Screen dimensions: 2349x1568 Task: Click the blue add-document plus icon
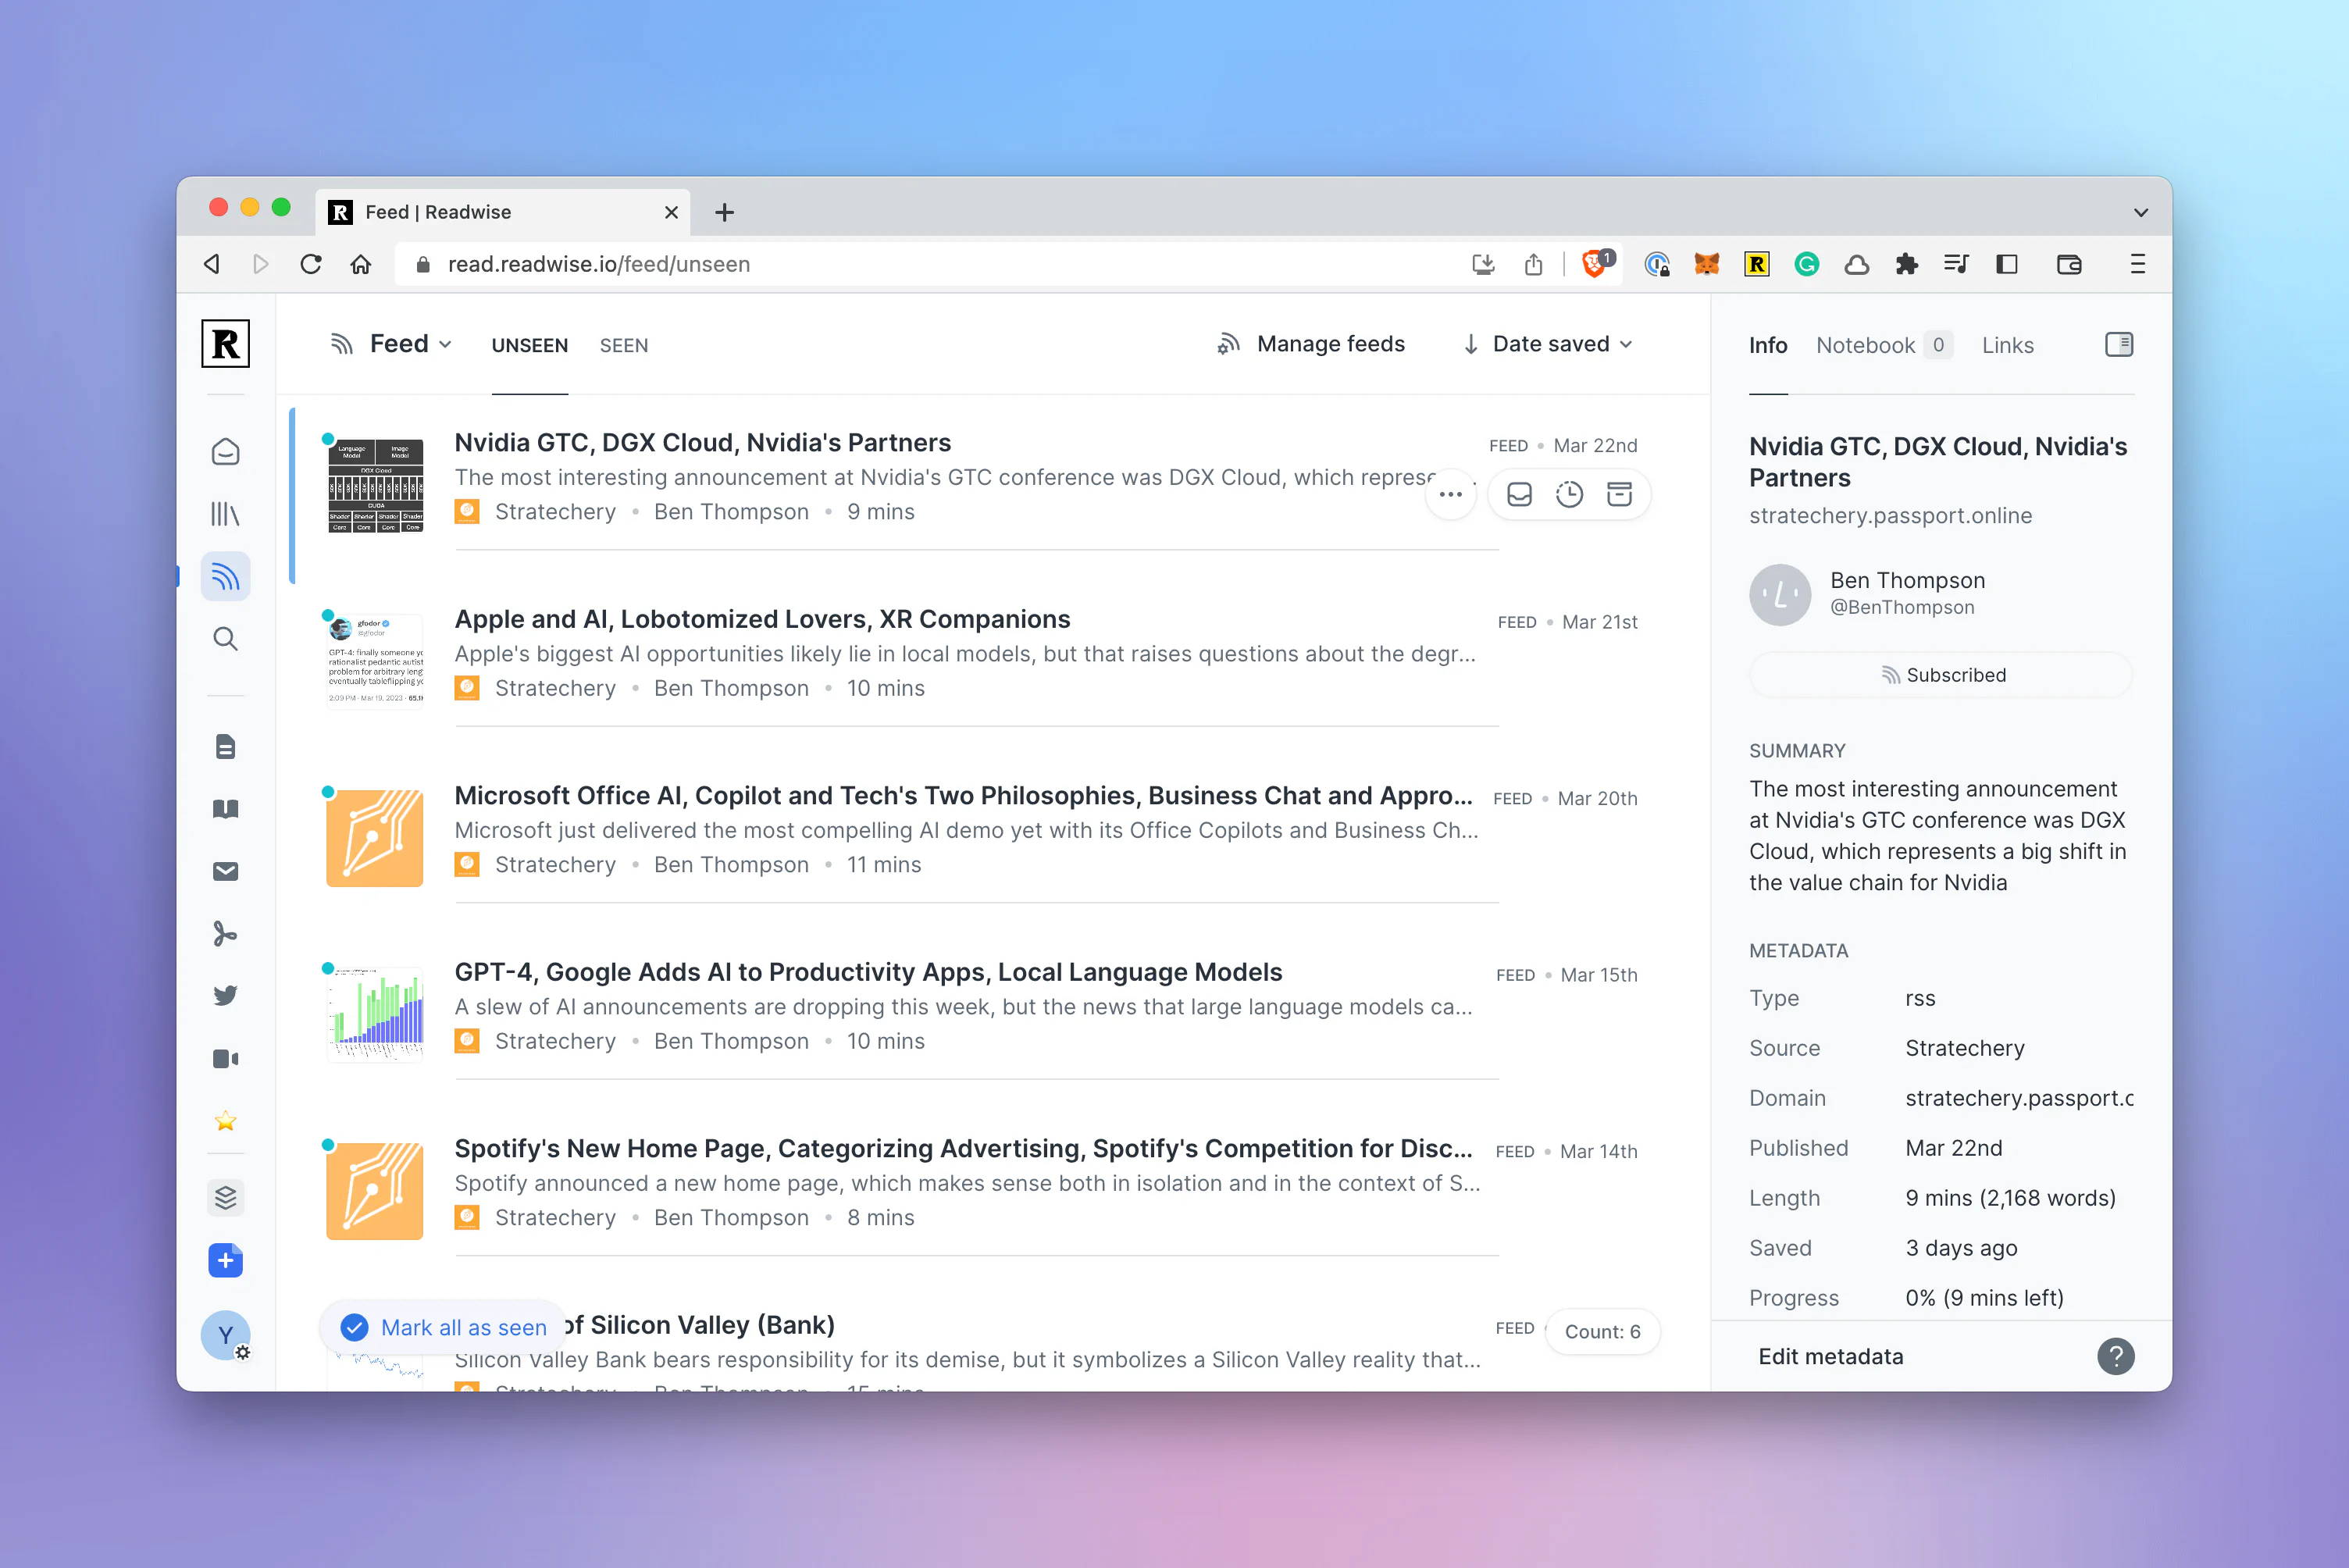coord(225,1260)
